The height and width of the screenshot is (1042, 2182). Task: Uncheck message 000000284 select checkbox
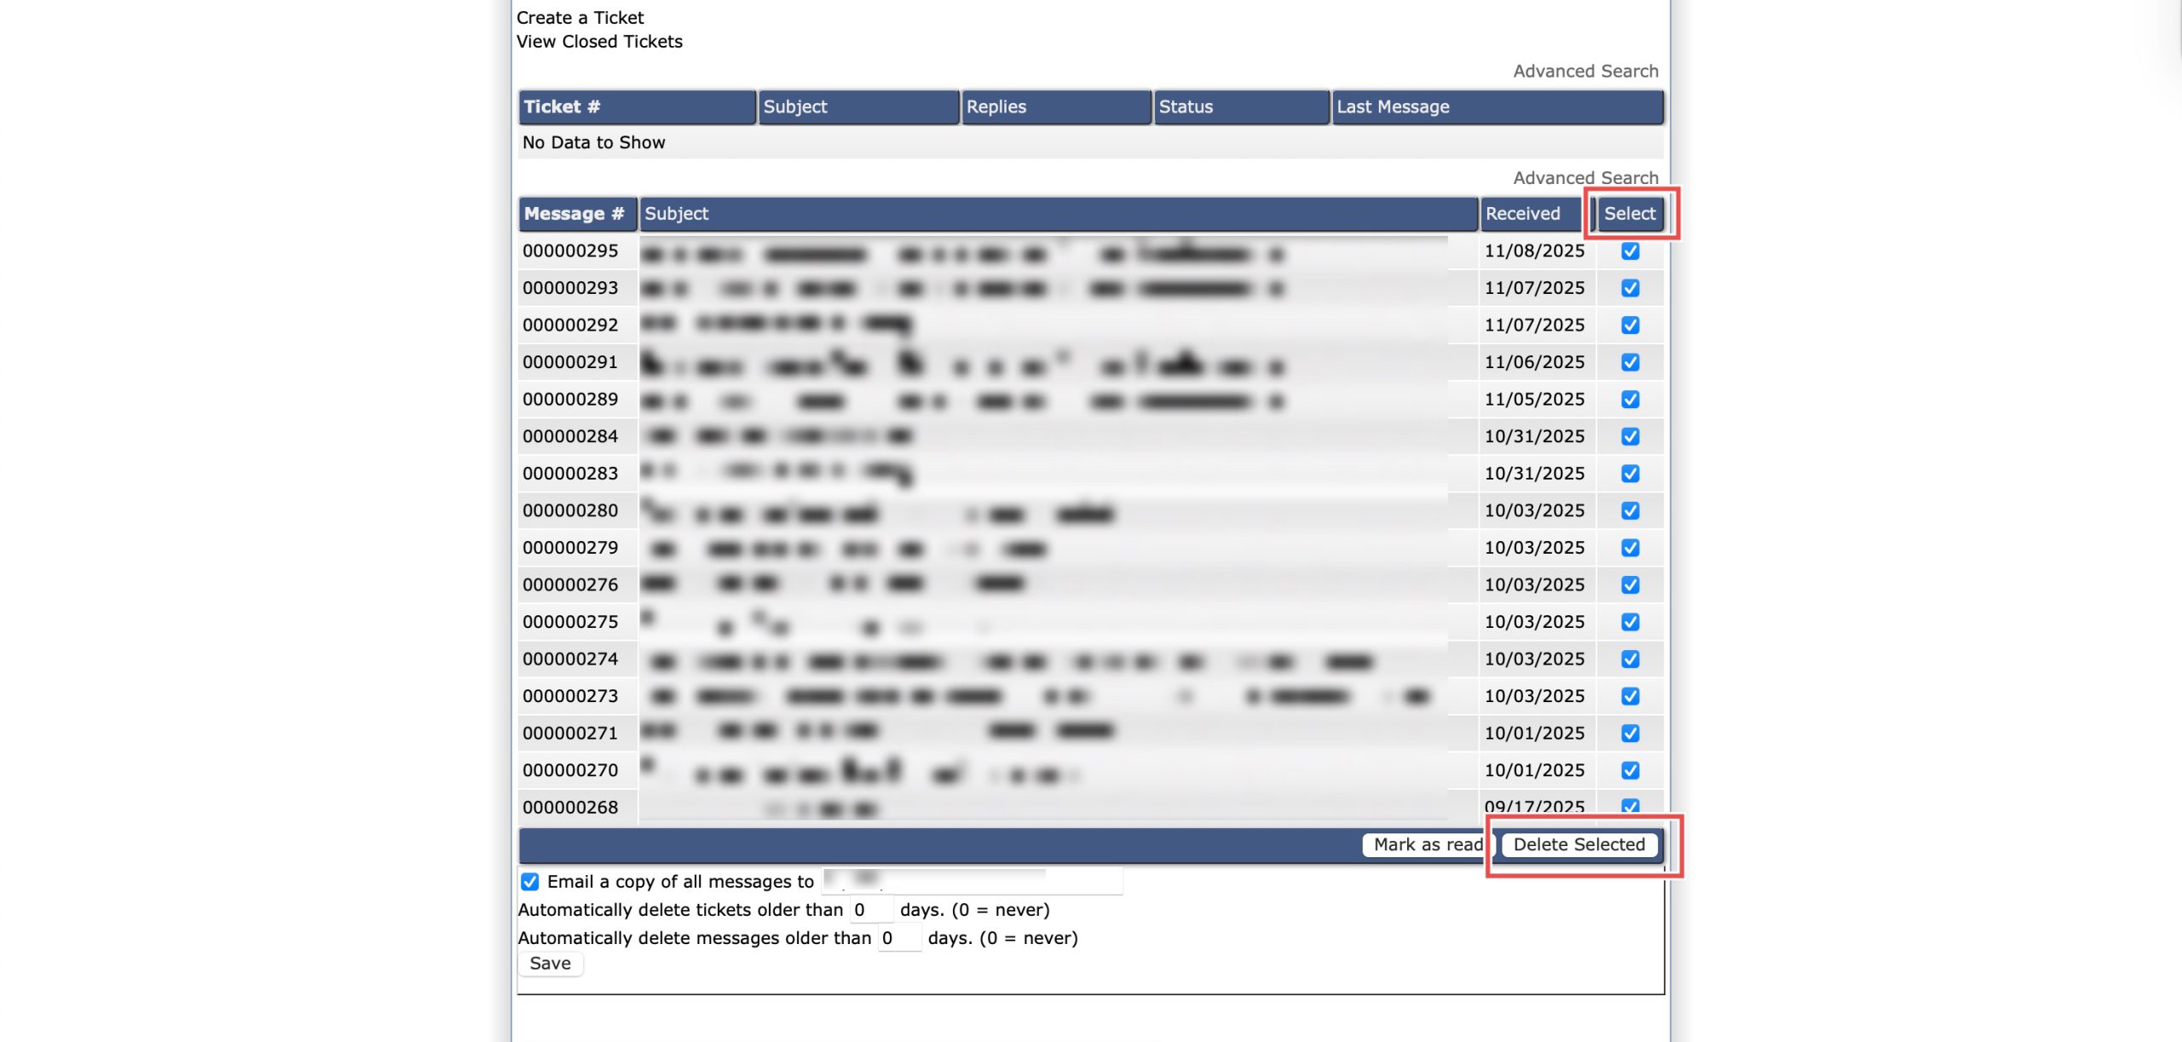click(1630, 436)
